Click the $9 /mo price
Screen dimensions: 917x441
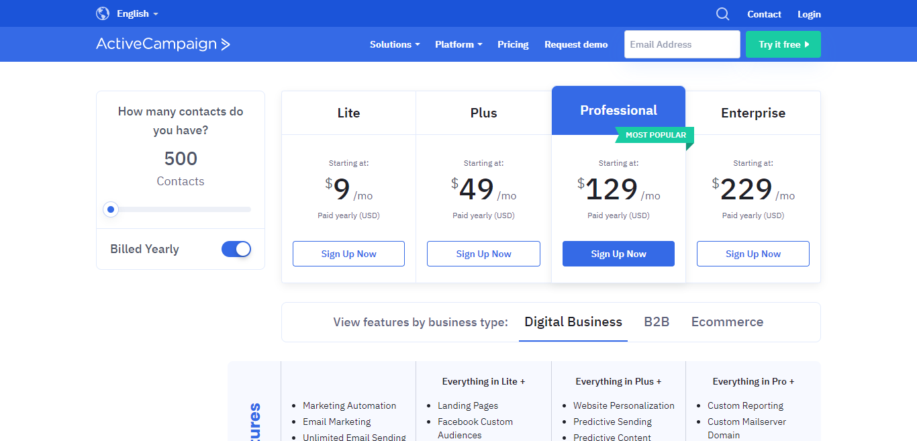coord(348,189)
